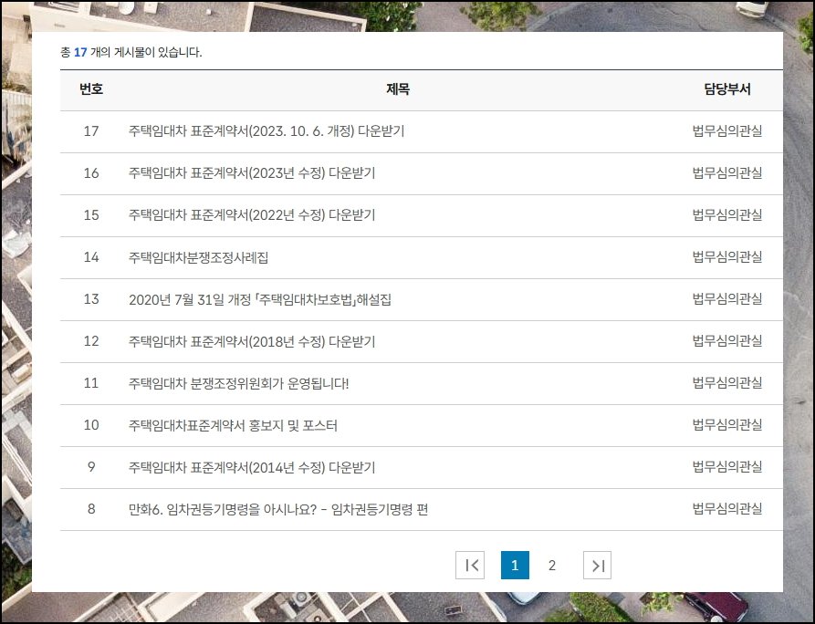
Task: Click row number 17
Action: [x=91, y=131]
